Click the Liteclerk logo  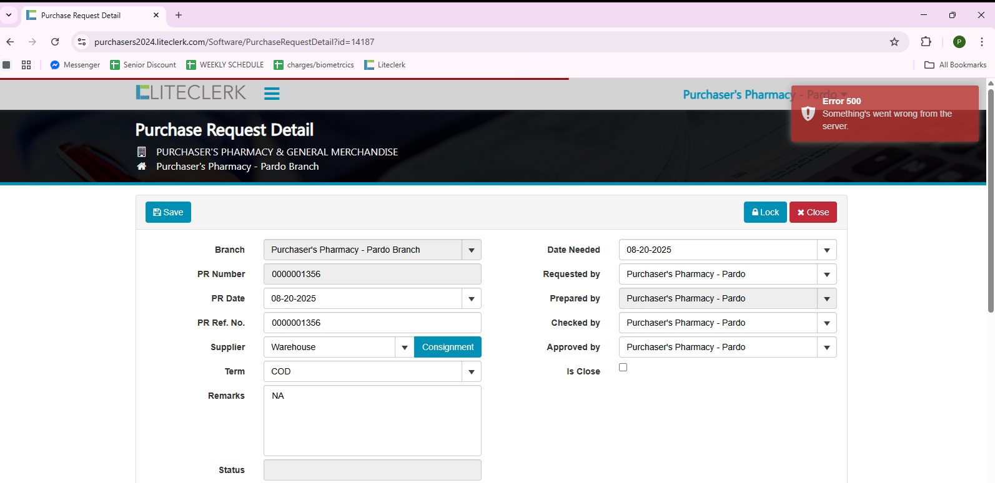[191, 92]
